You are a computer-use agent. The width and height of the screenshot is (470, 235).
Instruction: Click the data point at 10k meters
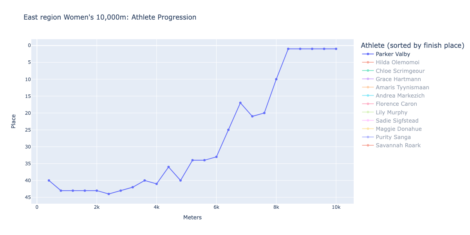[336, 49]
